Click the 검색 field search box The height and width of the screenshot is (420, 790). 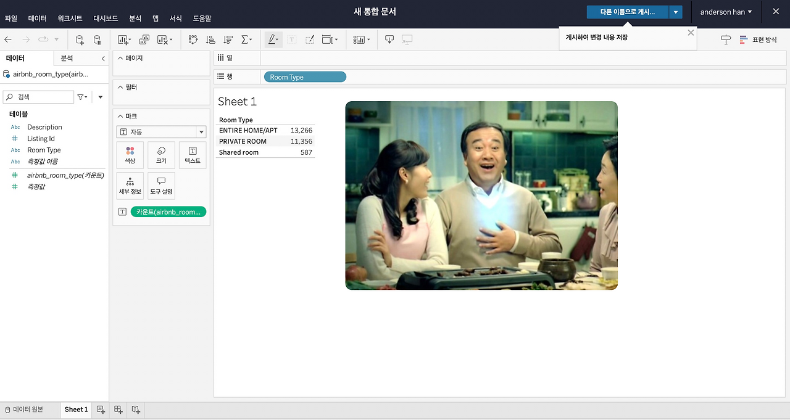38,97
